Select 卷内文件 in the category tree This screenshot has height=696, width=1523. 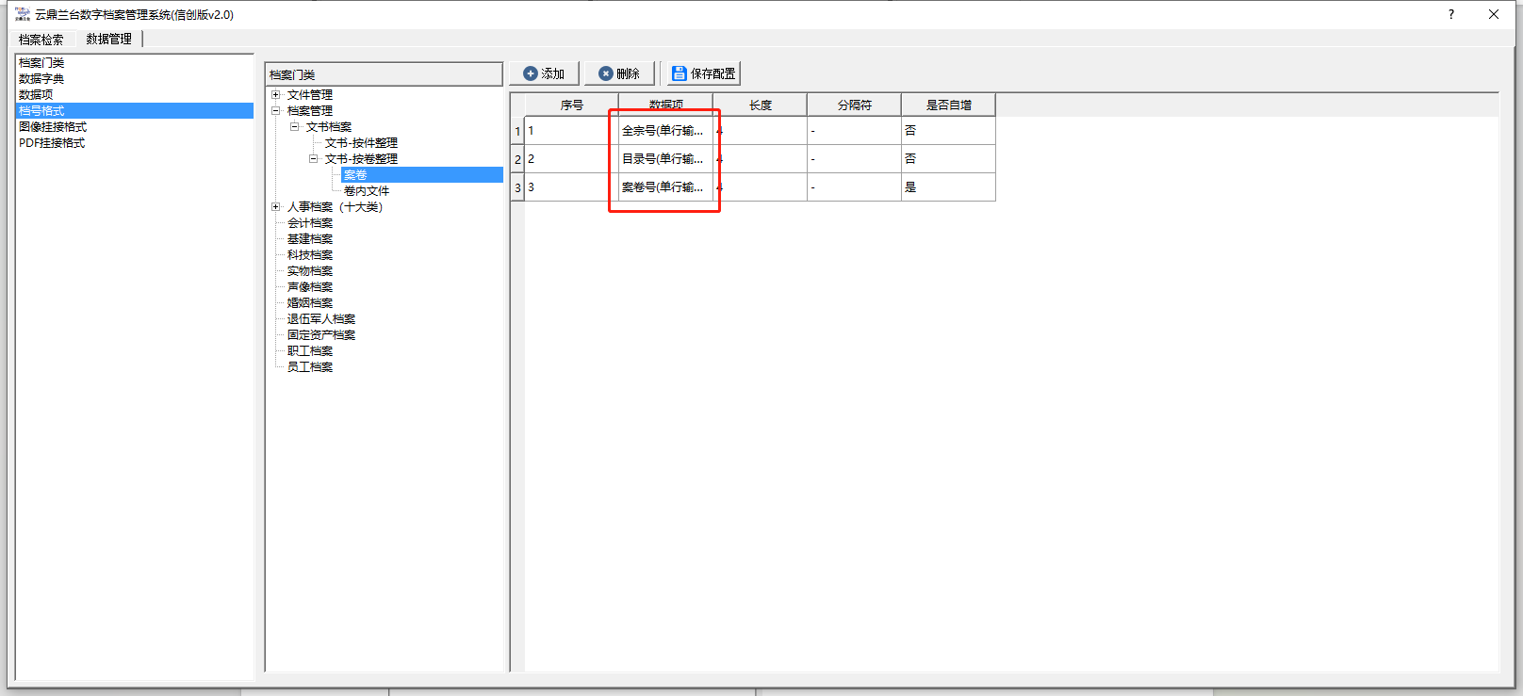(x=367, y=191)
